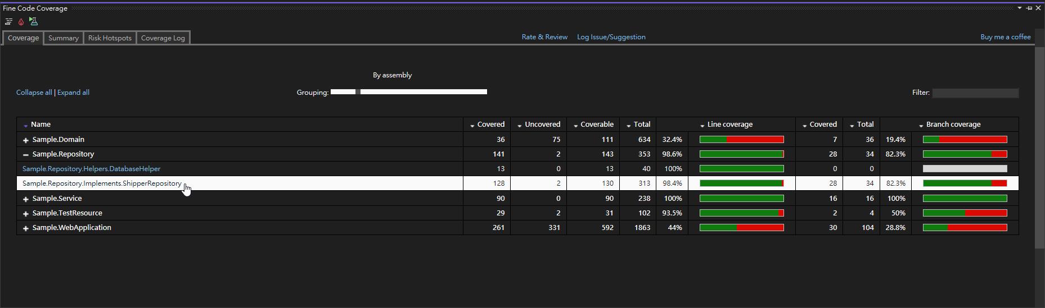Expand Sample.WebApplication using its plus icon
Viewport: 1045px width, 308px height.
tap(26, 228)
